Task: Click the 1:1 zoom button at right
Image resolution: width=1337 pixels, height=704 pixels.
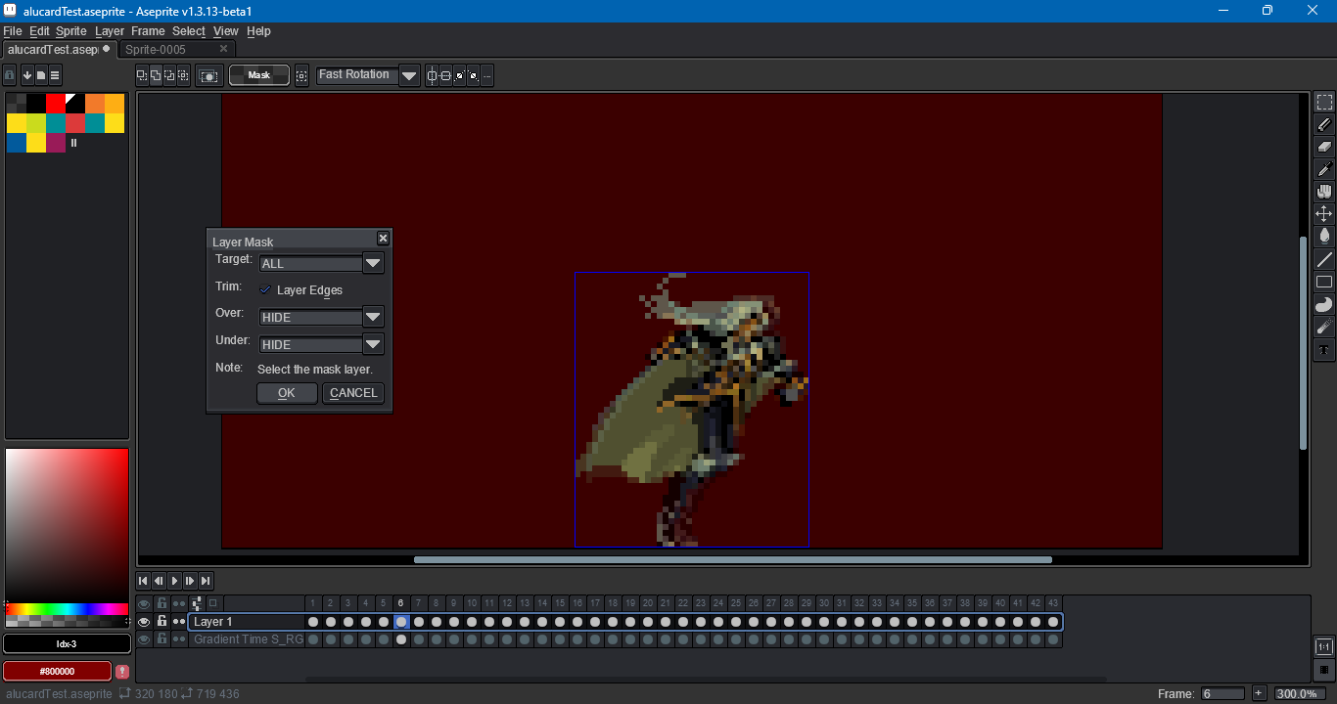Action: click(x=1323, y=647)
